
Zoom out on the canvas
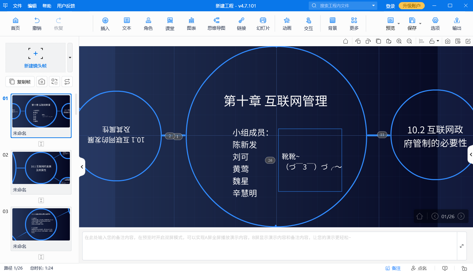click(x=409, y=41)
